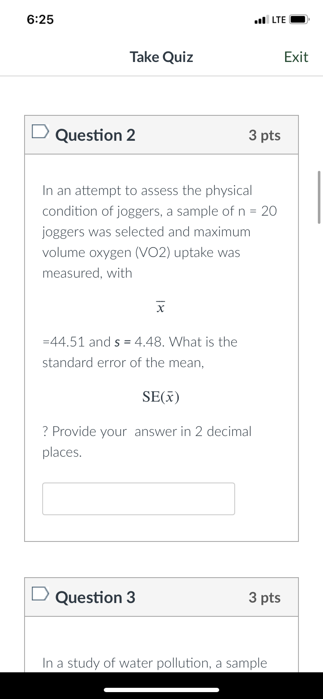This screenshot has height=699, width=323.
Task: Click the Take Quiz title
Action: pyautogui.click(x=161, y=57)
